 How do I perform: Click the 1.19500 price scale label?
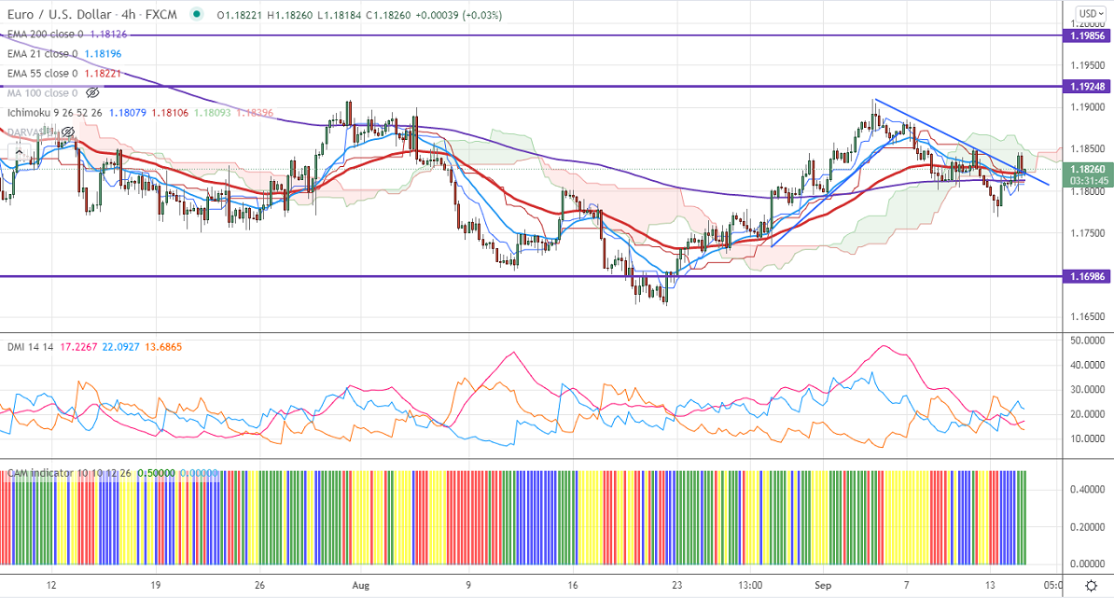tap(1088, 65)
